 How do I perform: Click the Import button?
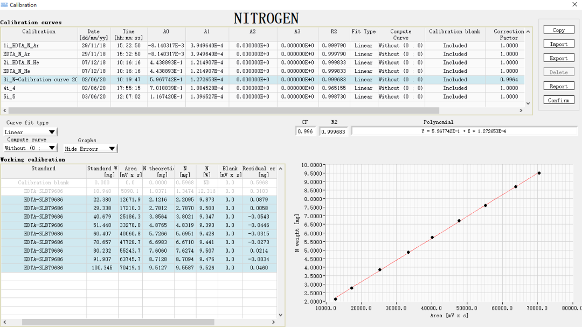coord(559,44)
